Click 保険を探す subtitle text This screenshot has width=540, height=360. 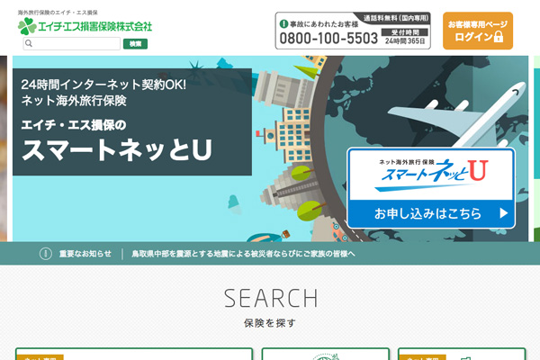point(270,323)
